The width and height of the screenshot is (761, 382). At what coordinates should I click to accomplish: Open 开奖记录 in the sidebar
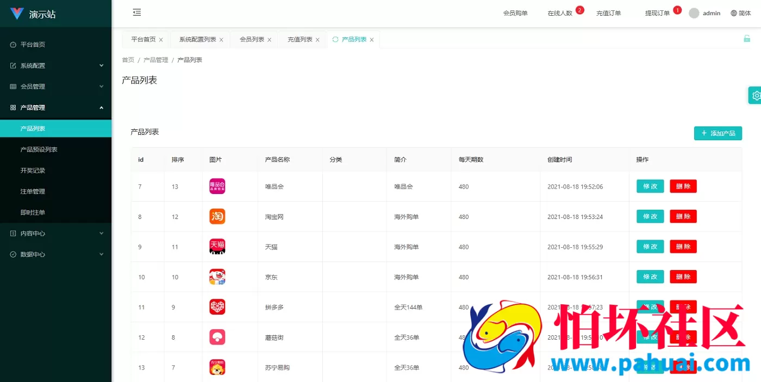[55, 171]
